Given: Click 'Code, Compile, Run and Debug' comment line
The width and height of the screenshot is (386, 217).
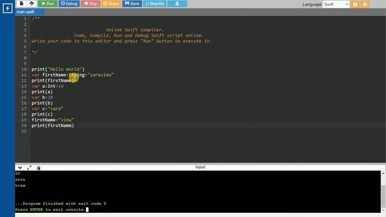Looking at the screenshot, I should tap(139, 36).
